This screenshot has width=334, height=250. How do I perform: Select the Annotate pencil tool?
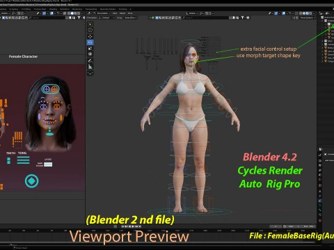click(x=90, y=60)
